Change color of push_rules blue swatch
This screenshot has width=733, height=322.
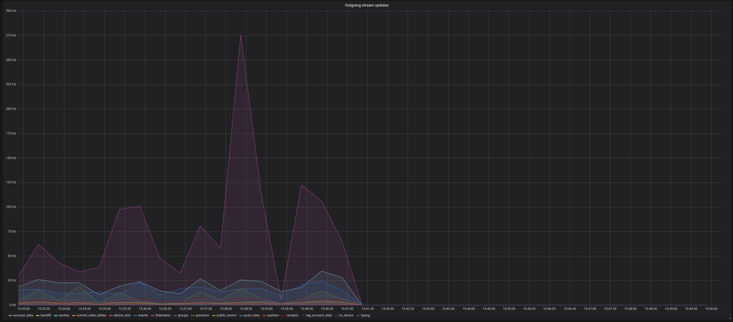[x=241, y=315]
